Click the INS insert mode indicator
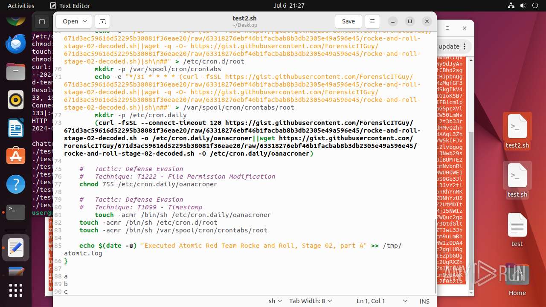This screenshot has width=546, height=307. pyautogui.click(x=424, y=301)
